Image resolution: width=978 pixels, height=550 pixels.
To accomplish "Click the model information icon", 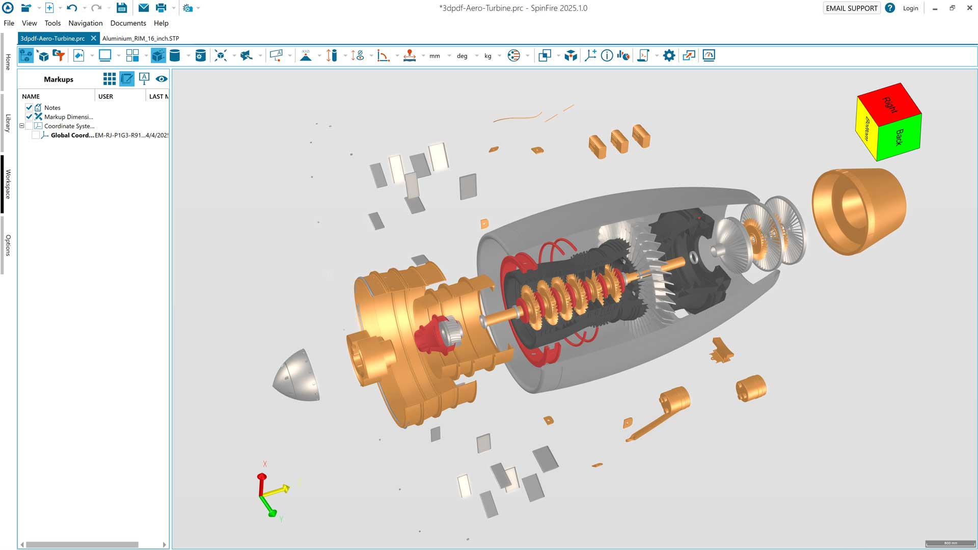I will click(607, 56).
